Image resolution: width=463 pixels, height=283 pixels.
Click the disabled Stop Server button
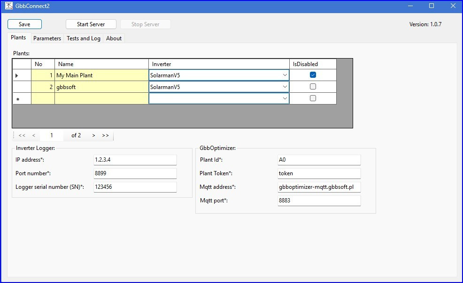pos(145,24)
